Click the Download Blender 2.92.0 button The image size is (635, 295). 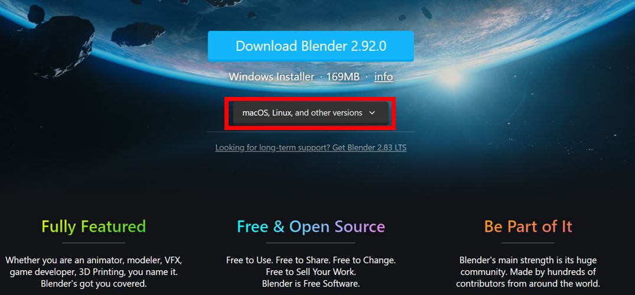(x=311, y=46)
